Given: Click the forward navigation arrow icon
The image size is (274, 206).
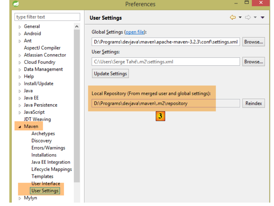Looking at the screenshot, I should [248, 18].
